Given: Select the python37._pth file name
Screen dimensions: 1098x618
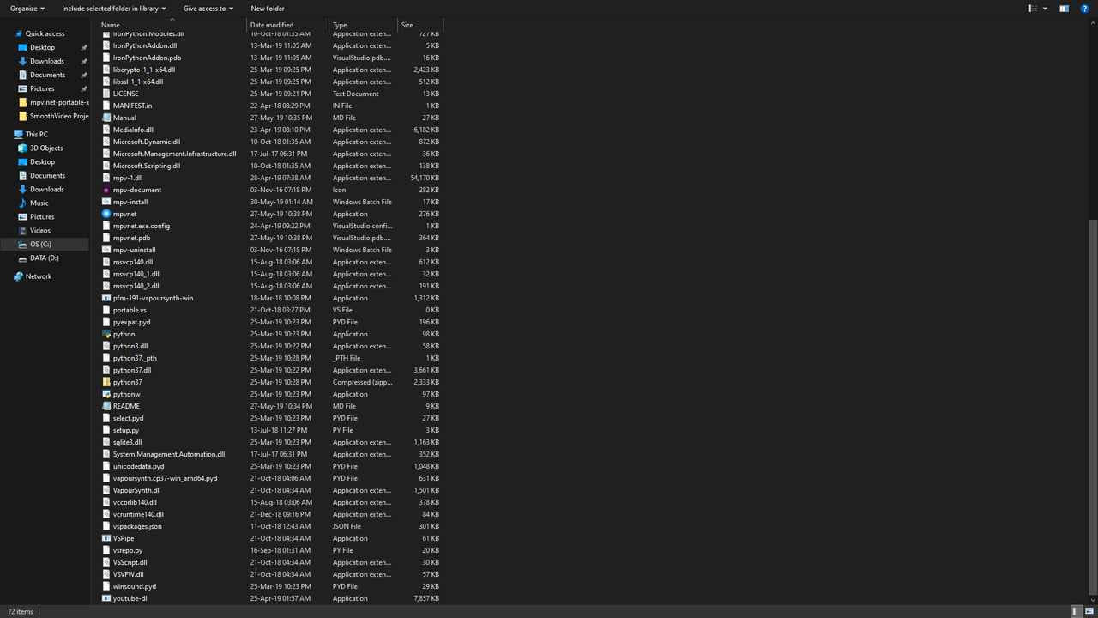Looking at the screenshot, I should [x=135, y=358].
